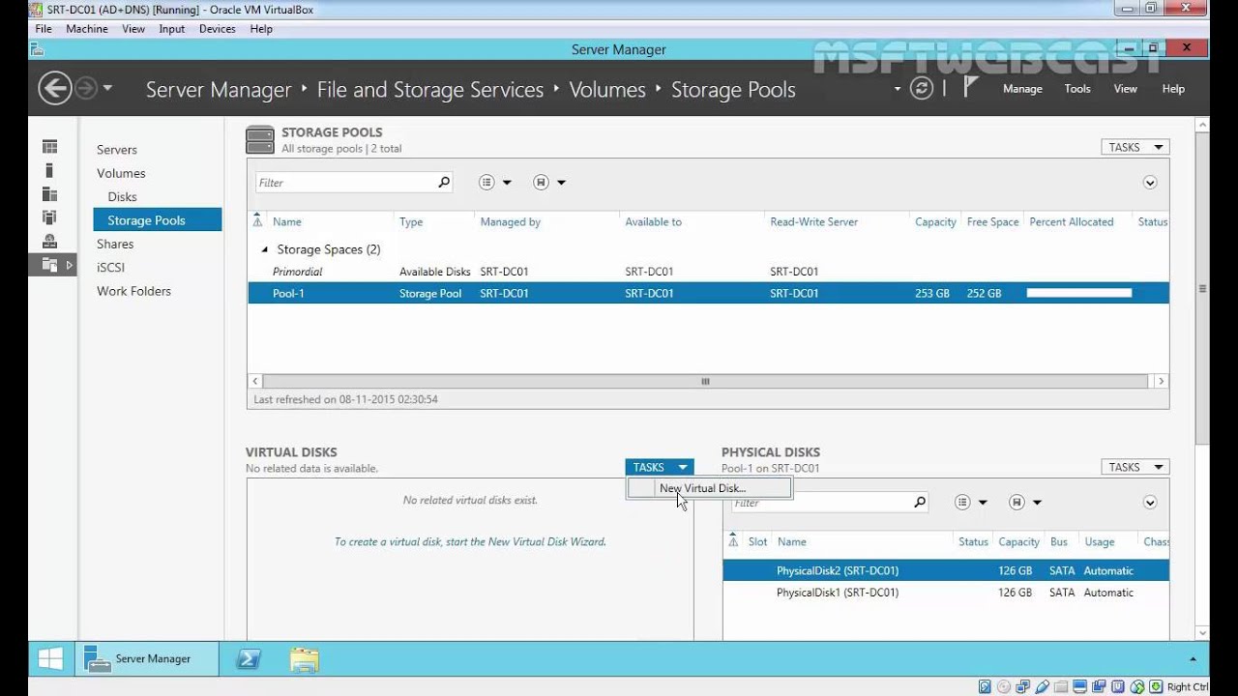This screenshot has width=1238, height=696.
Task: Open Server Manager from taskbar
Action: (145, 659)
